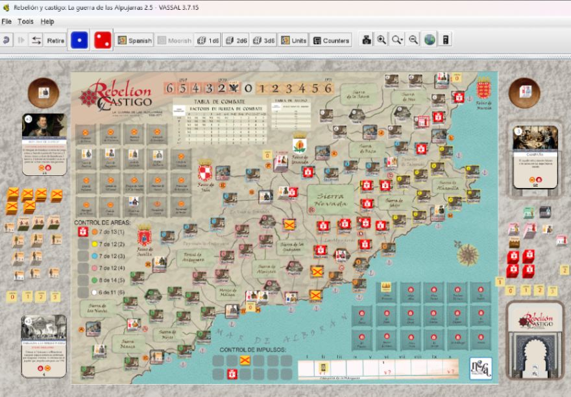Viewport: 571px width, 397px height.
Task: Roll the red die button
Action: pos(103,40)
